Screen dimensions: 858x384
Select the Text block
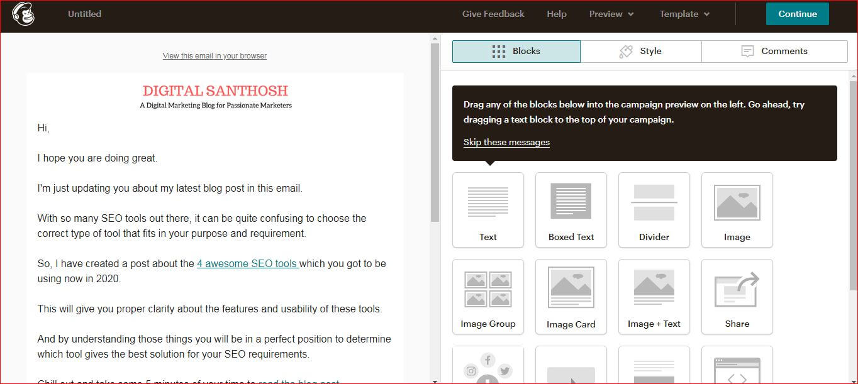[x=488, y=210]
